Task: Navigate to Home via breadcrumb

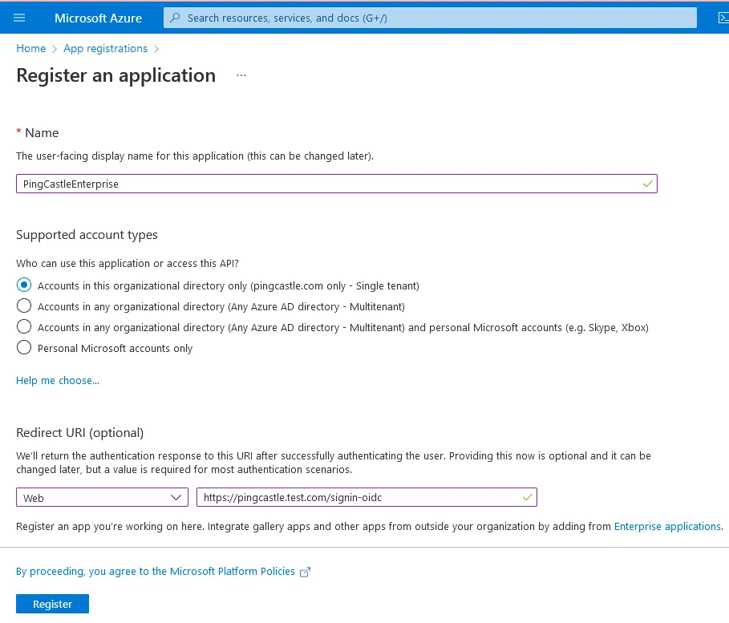Action: coord(30,48)
